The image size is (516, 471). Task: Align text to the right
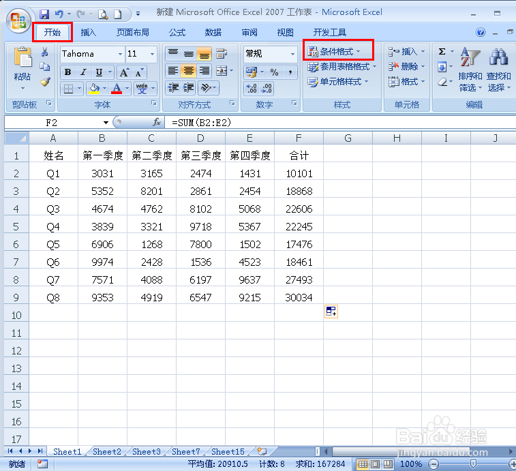click(x=204, y=70)
